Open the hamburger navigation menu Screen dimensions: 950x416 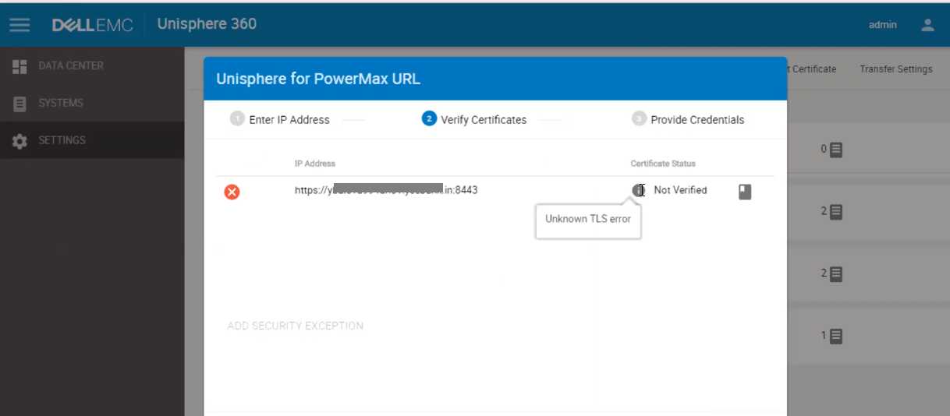[x=19, y=25]
